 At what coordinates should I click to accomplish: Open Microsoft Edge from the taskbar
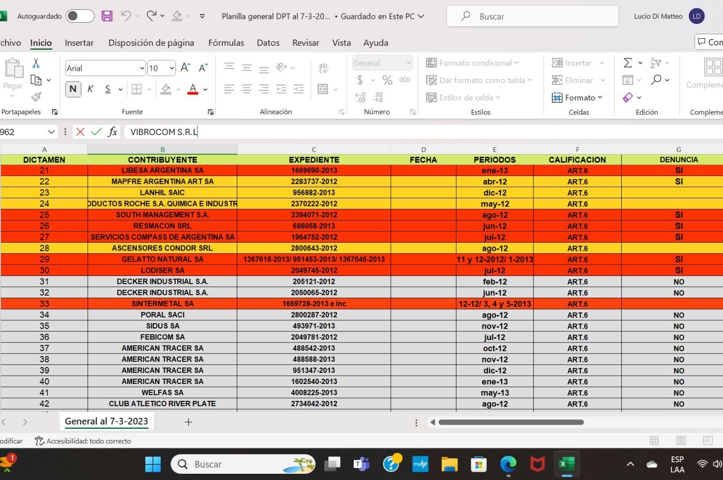coord(508,464)
